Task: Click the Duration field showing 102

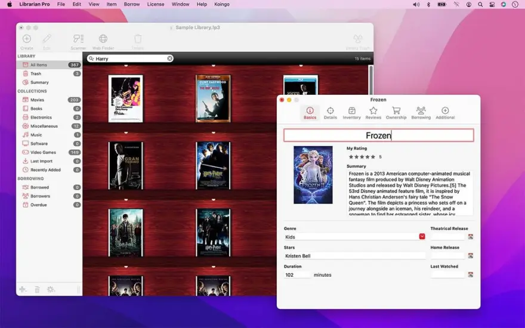Action: tap(297, 275)
